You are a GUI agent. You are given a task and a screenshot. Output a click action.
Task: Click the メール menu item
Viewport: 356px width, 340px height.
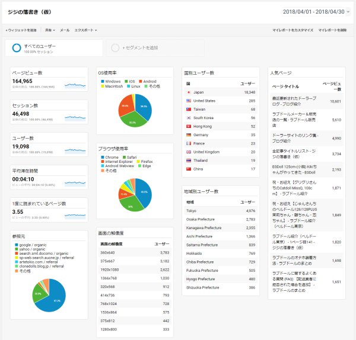pos(65,30)
